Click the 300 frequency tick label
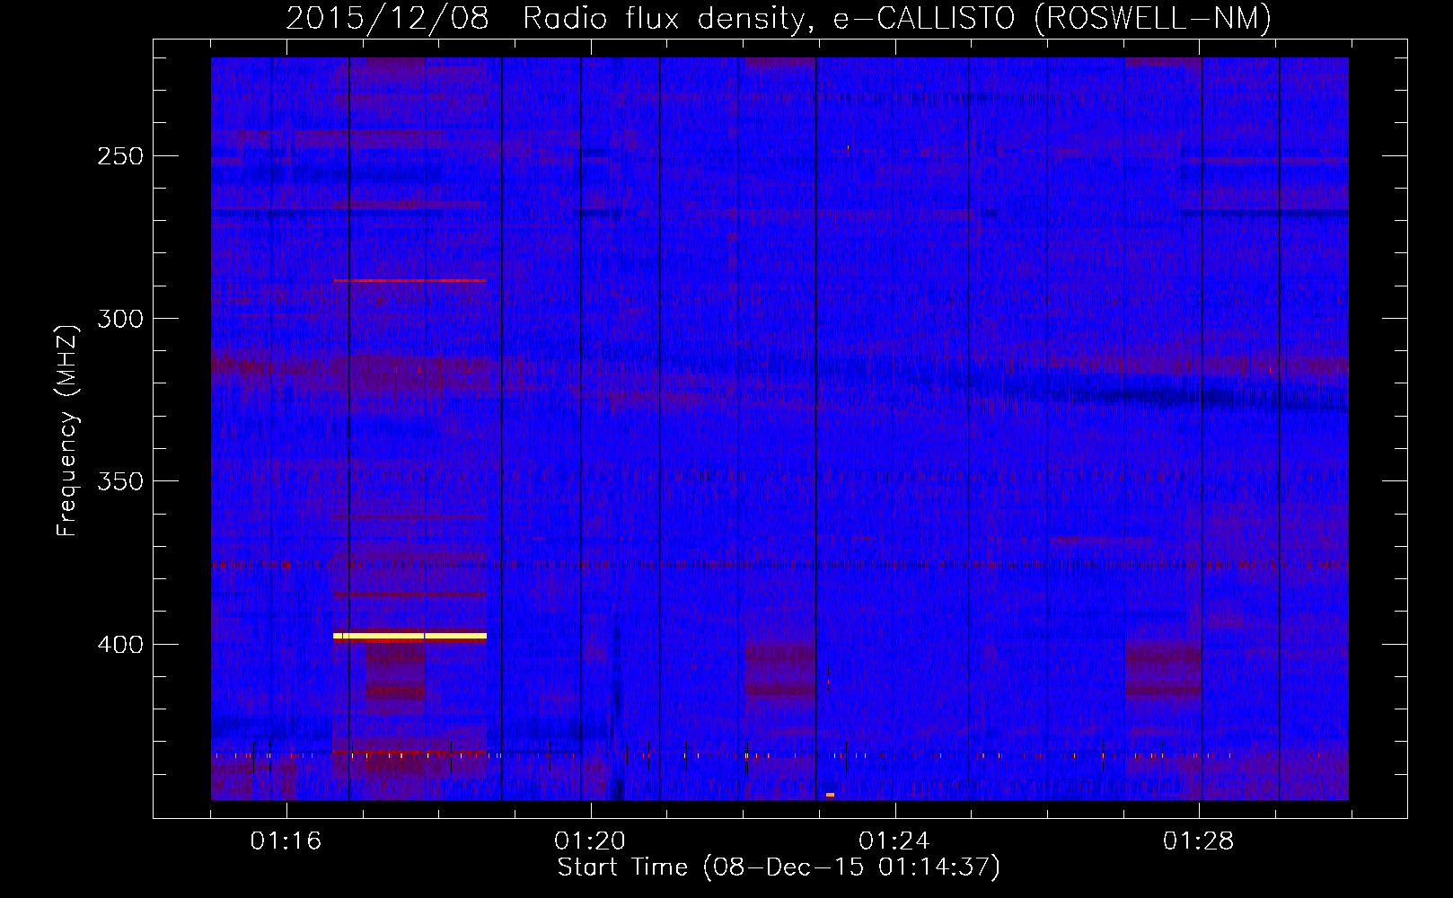1453x898 pixels. (120, 319)
